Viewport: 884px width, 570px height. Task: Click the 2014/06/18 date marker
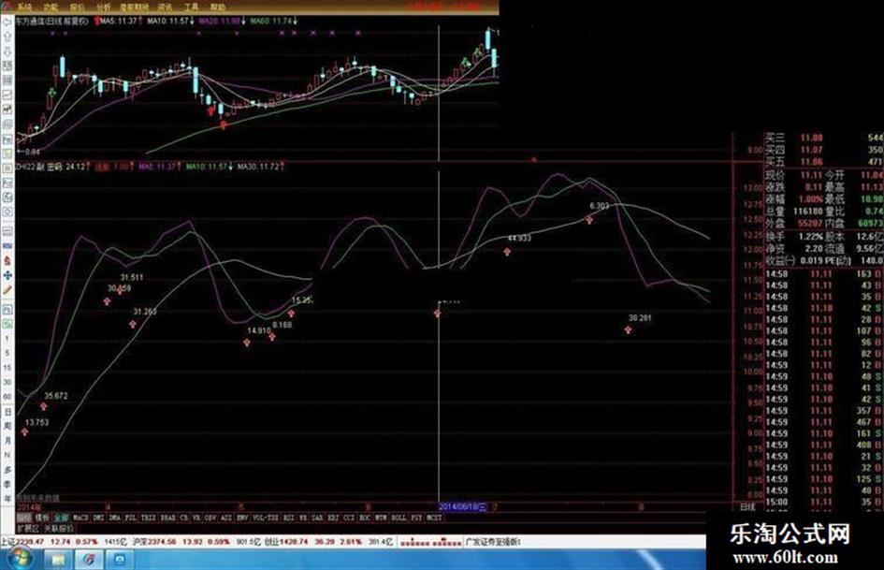coord(462,507)
